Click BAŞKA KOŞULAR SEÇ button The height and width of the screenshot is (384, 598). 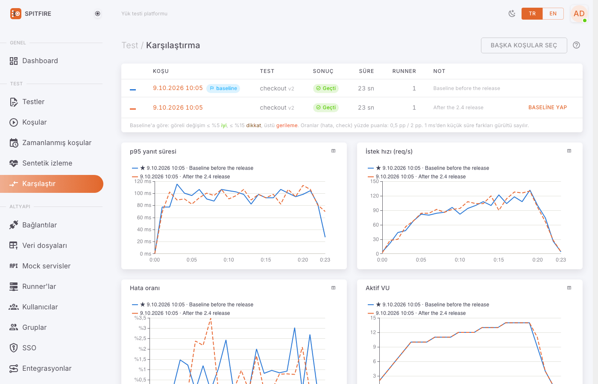tap(524, 45)
